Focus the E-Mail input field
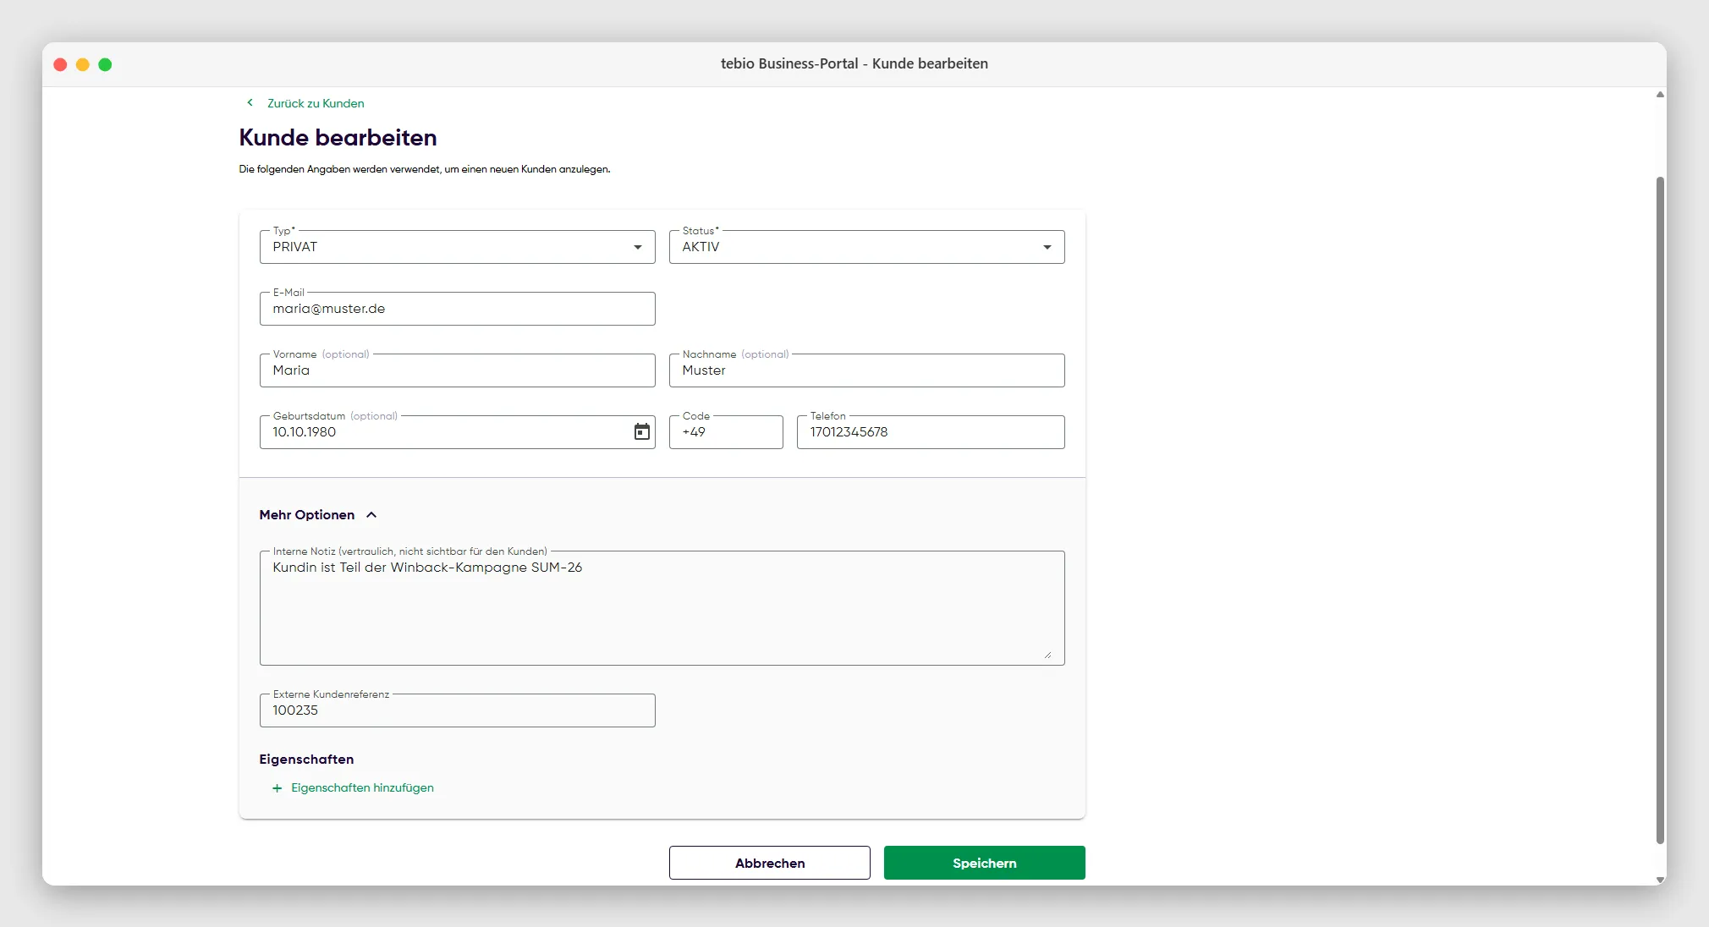Image resolution: width=1709 pixels, height=927 pixels. coord(457,309)
